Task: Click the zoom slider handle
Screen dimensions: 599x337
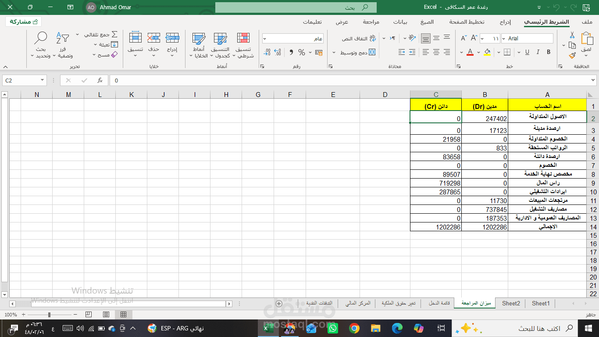Action: point(49,315)
